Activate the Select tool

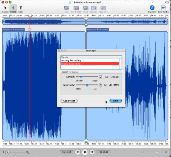point(13,9)
